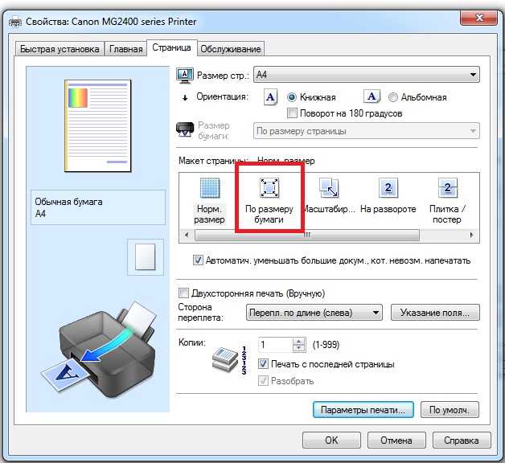The height and width of the screenshot is (463, 505).
Task: Select the Альбомная orientation radio button
Action: [x=393, y=97]
